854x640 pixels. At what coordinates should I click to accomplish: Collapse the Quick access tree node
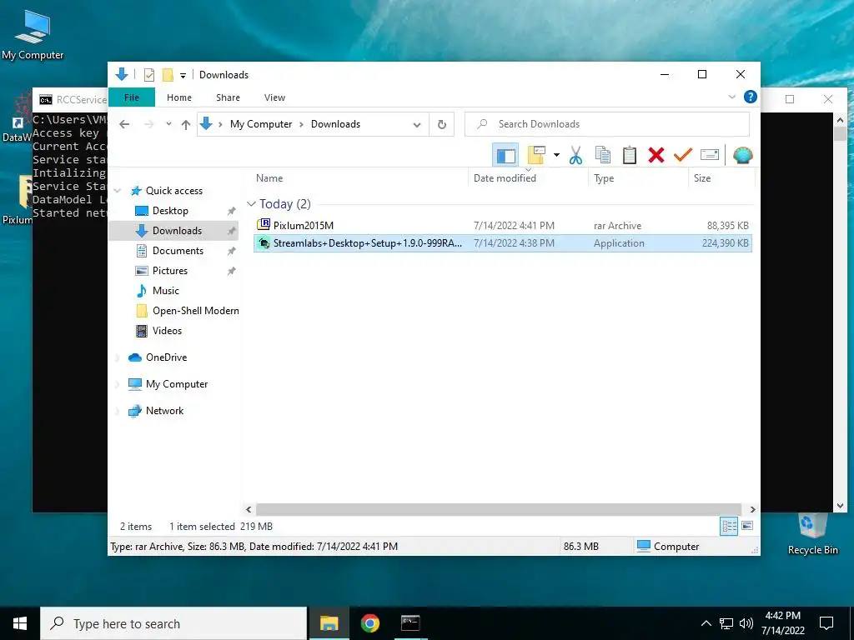[118, 191]
